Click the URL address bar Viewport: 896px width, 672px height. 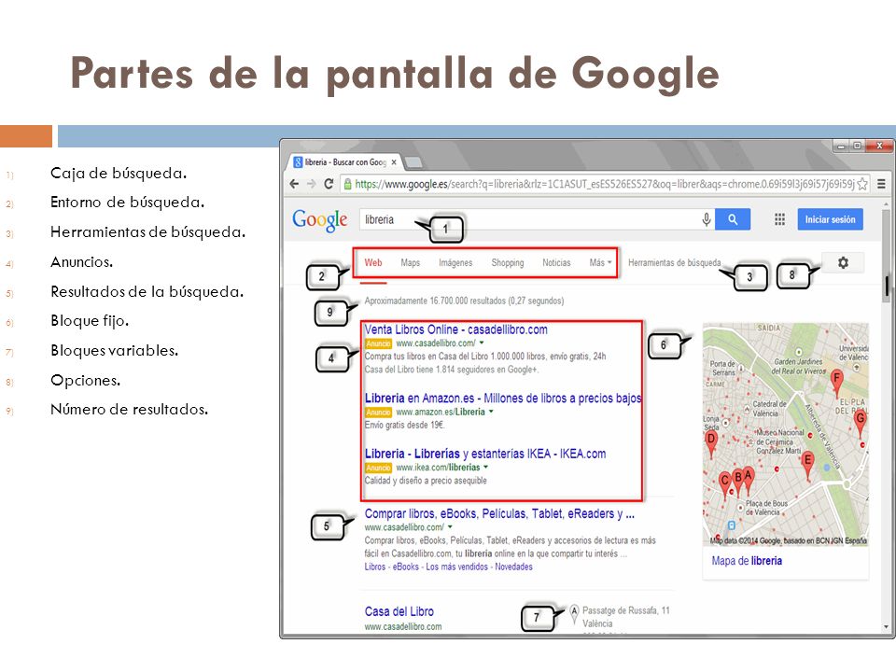[605, 184]
